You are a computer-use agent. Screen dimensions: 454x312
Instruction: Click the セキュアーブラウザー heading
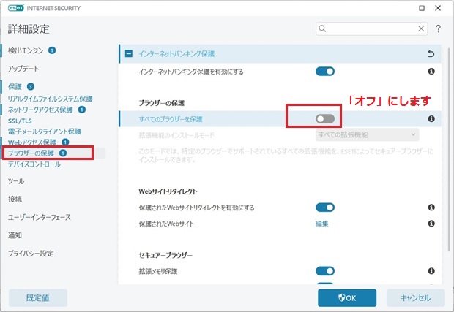point(165,255)
